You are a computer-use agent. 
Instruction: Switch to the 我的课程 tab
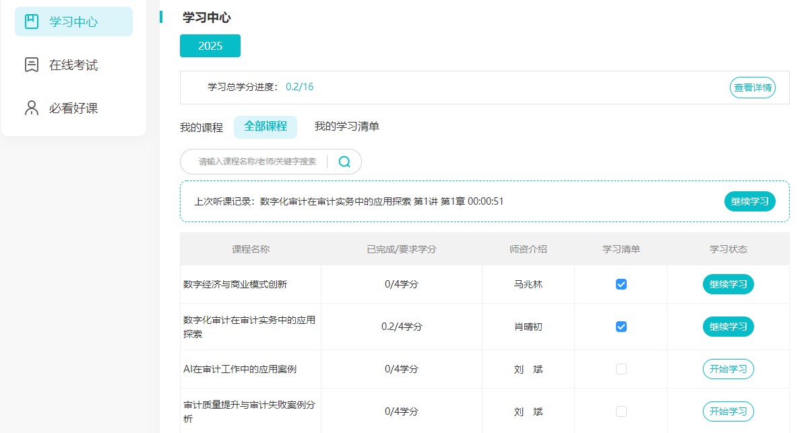point(201,127)
